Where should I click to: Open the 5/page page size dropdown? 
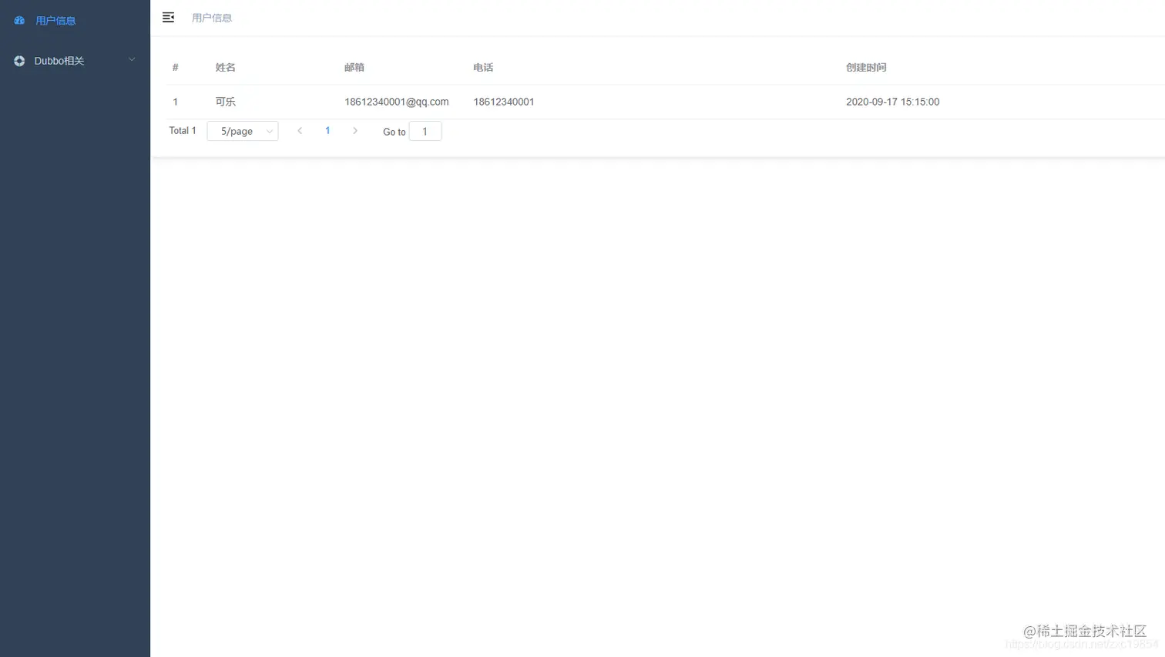pos(243,131)
